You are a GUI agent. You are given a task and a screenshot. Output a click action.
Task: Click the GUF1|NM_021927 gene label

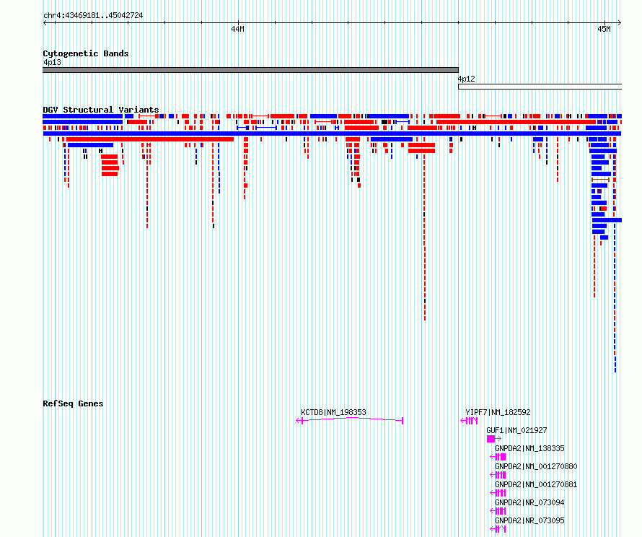516,430
